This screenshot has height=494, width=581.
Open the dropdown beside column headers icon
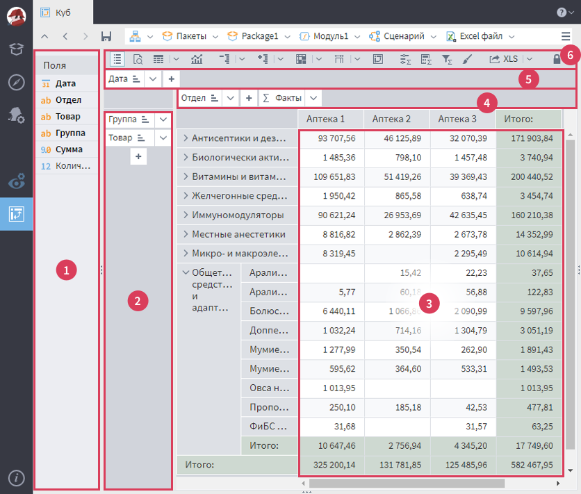click(x=357, y=59)
